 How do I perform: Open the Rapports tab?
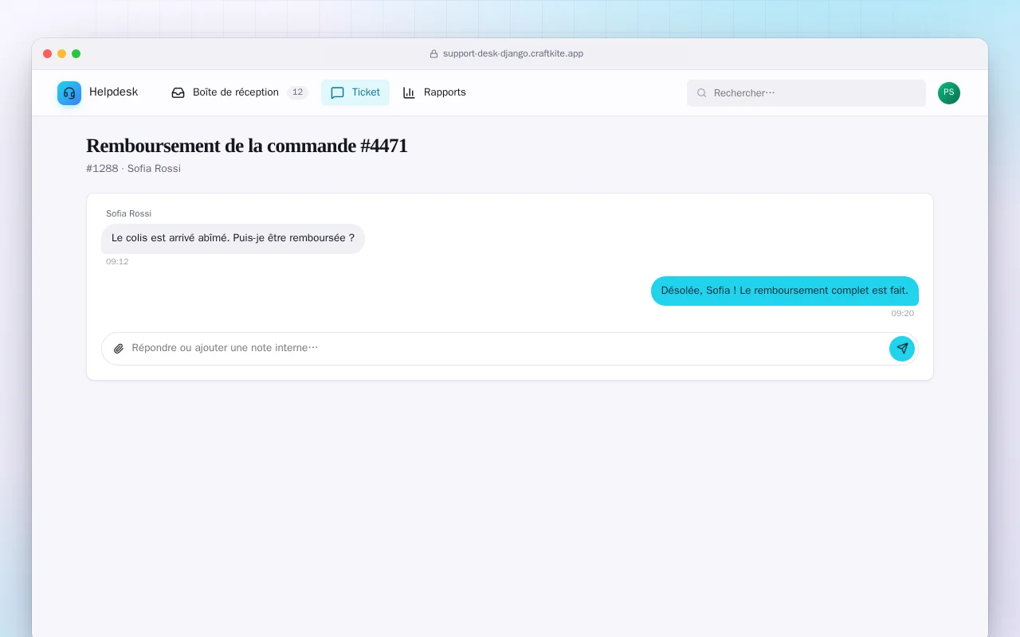(434, 92)
